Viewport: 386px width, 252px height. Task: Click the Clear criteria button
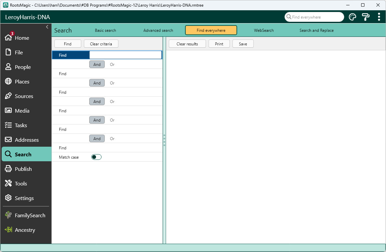(101, 44)
